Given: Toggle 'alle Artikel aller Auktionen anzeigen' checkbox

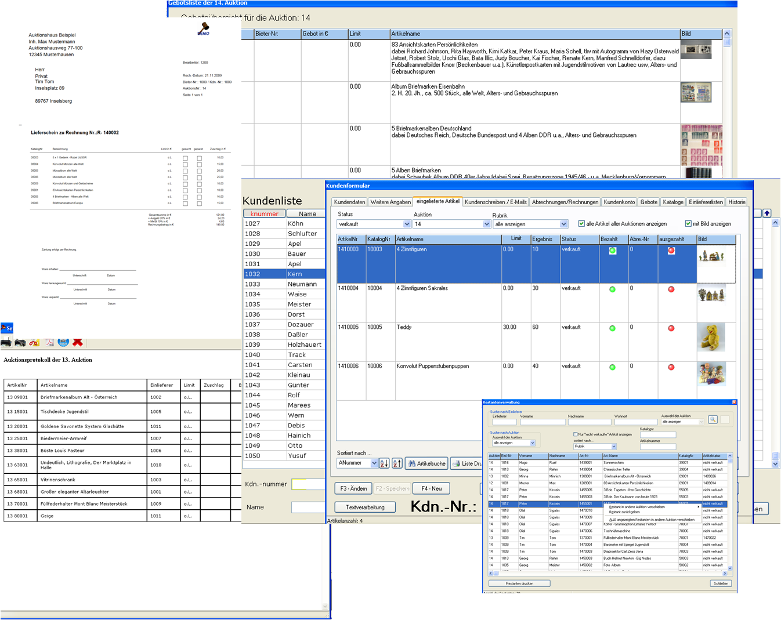Looking at the screenshot, I should (x=581, y=224).
